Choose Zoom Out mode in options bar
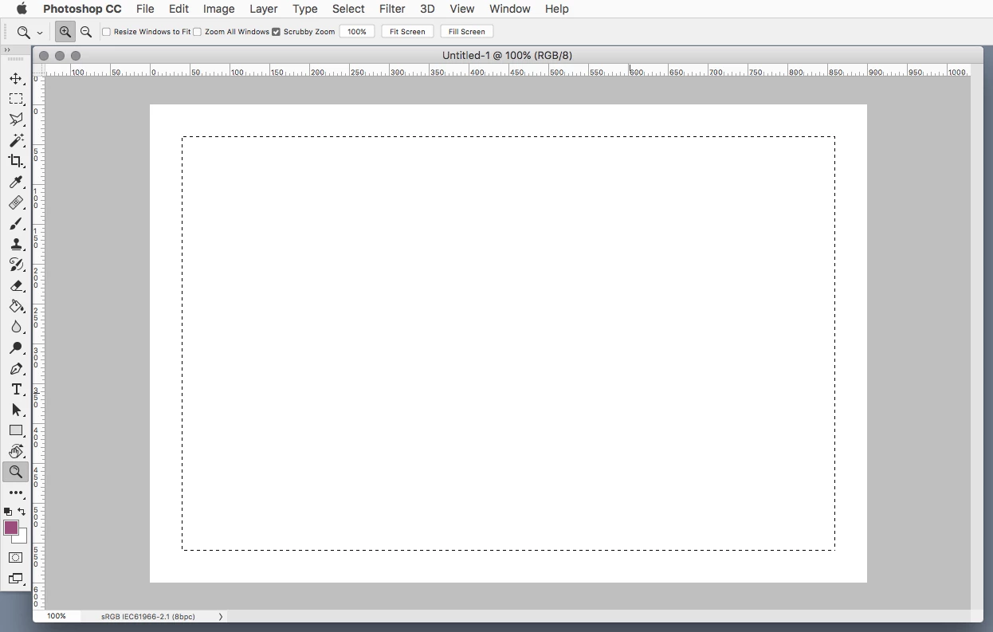This screenshot has height=632, width=993. coord(86,32)
